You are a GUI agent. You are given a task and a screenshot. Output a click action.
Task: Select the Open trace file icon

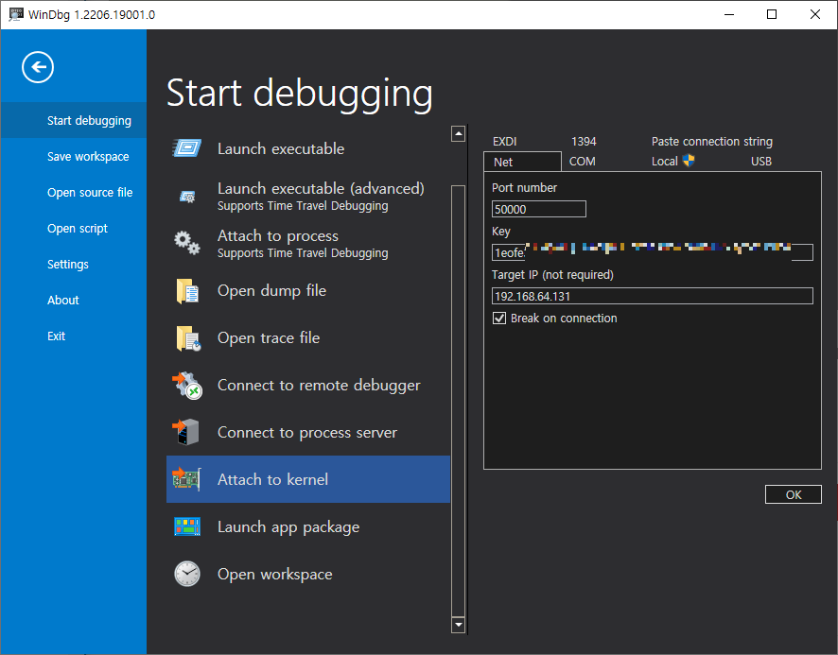186,337
